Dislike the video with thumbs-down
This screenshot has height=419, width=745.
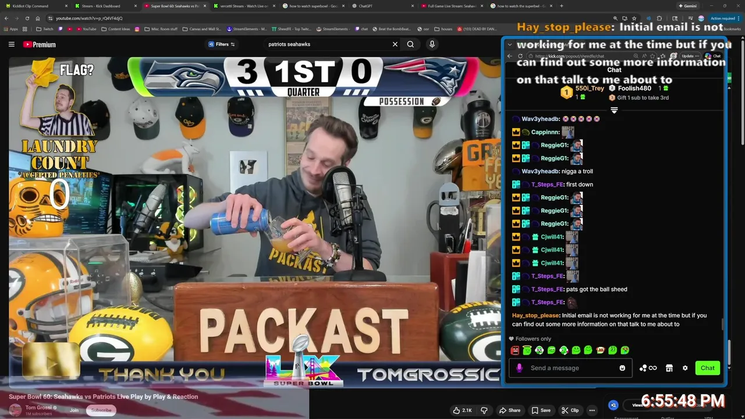(484, 410)
